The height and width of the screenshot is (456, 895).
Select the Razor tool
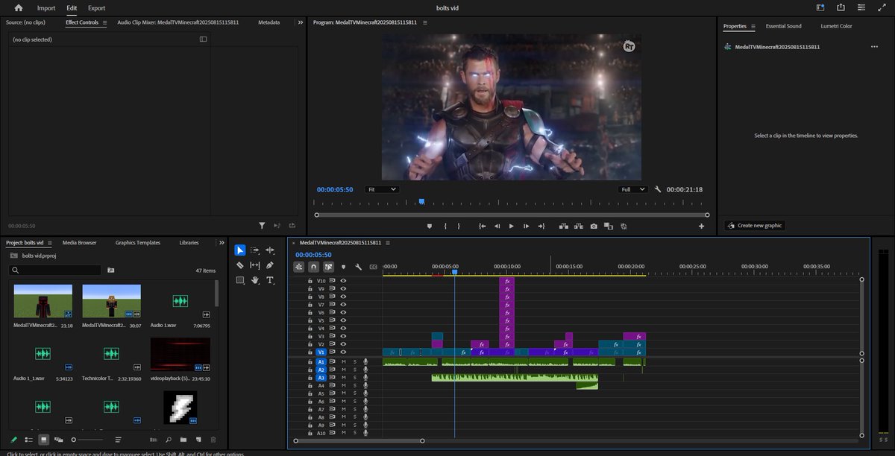[x=240, y=265]
